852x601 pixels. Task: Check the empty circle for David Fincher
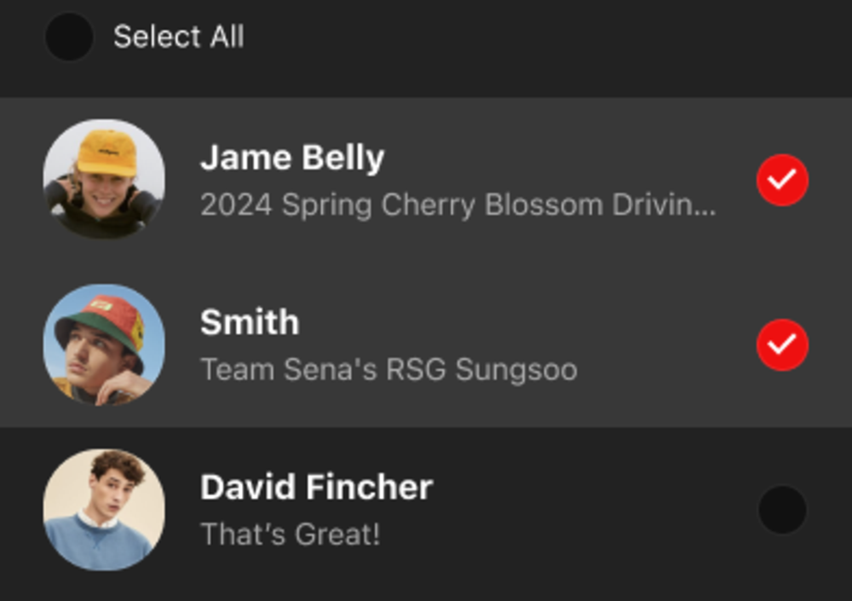(x=782, y=510)
